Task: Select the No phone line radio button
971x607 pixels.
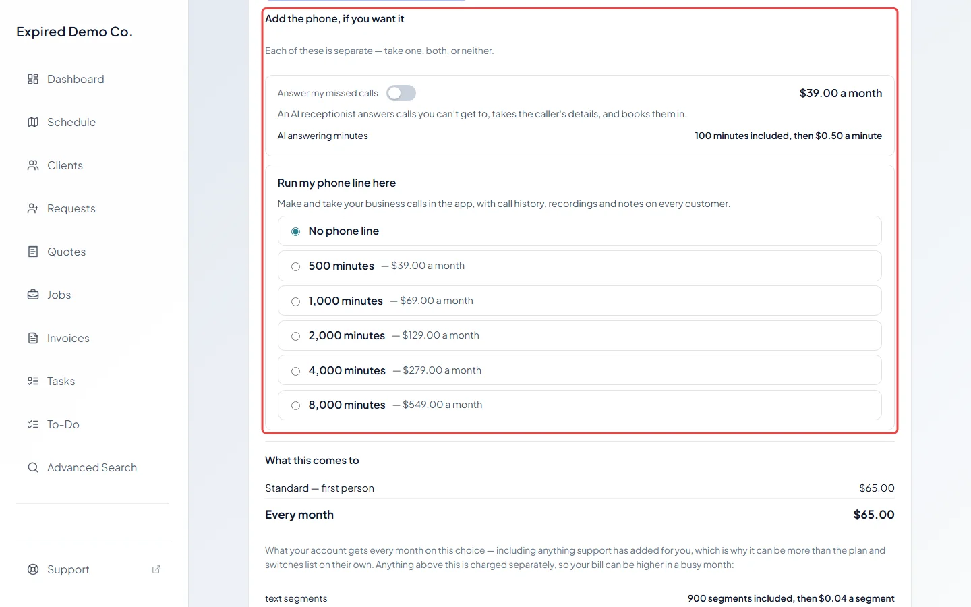Action: pyautogui.click(x=295, y=231)
